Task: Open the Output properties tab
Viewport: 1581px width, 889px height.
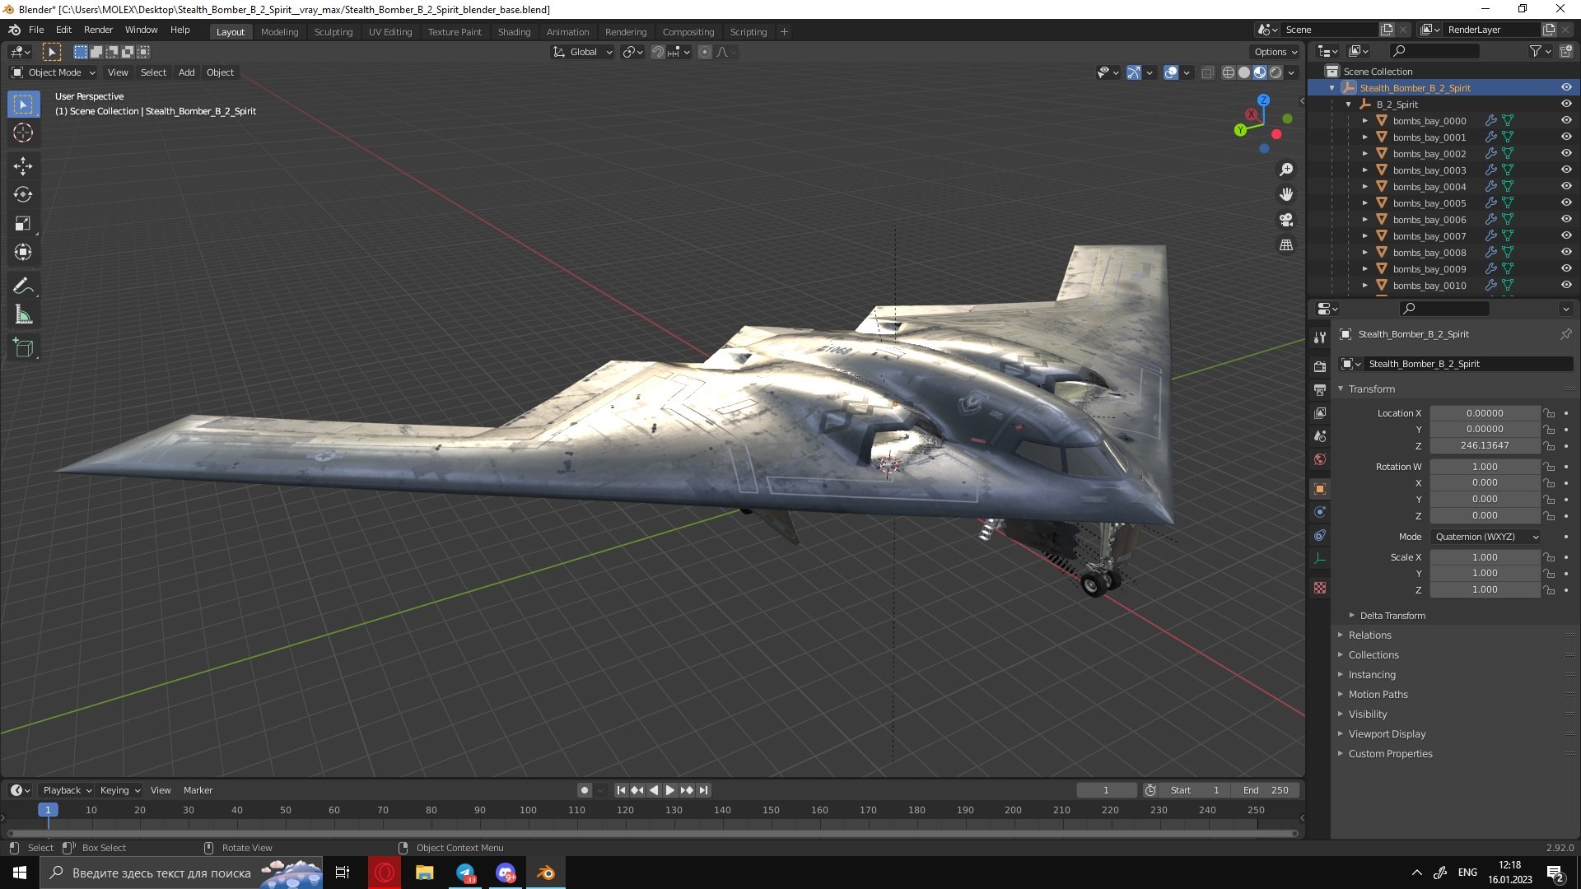Action: (1320, 389)
